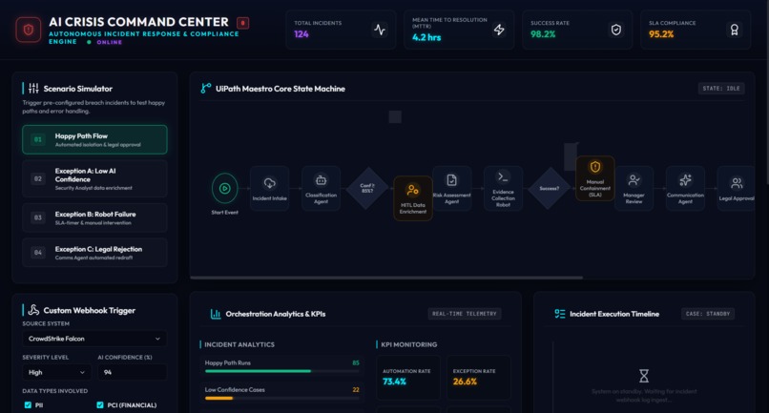Image resolution: width=769 pixels, height=413 pixels.
Task: Select the Risk Assessment Agent node
Action: (451, 188)
